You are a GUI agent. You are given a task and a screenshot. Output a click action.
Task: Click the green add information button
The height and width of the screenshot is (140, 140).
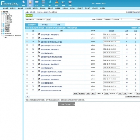pos(29,15)
